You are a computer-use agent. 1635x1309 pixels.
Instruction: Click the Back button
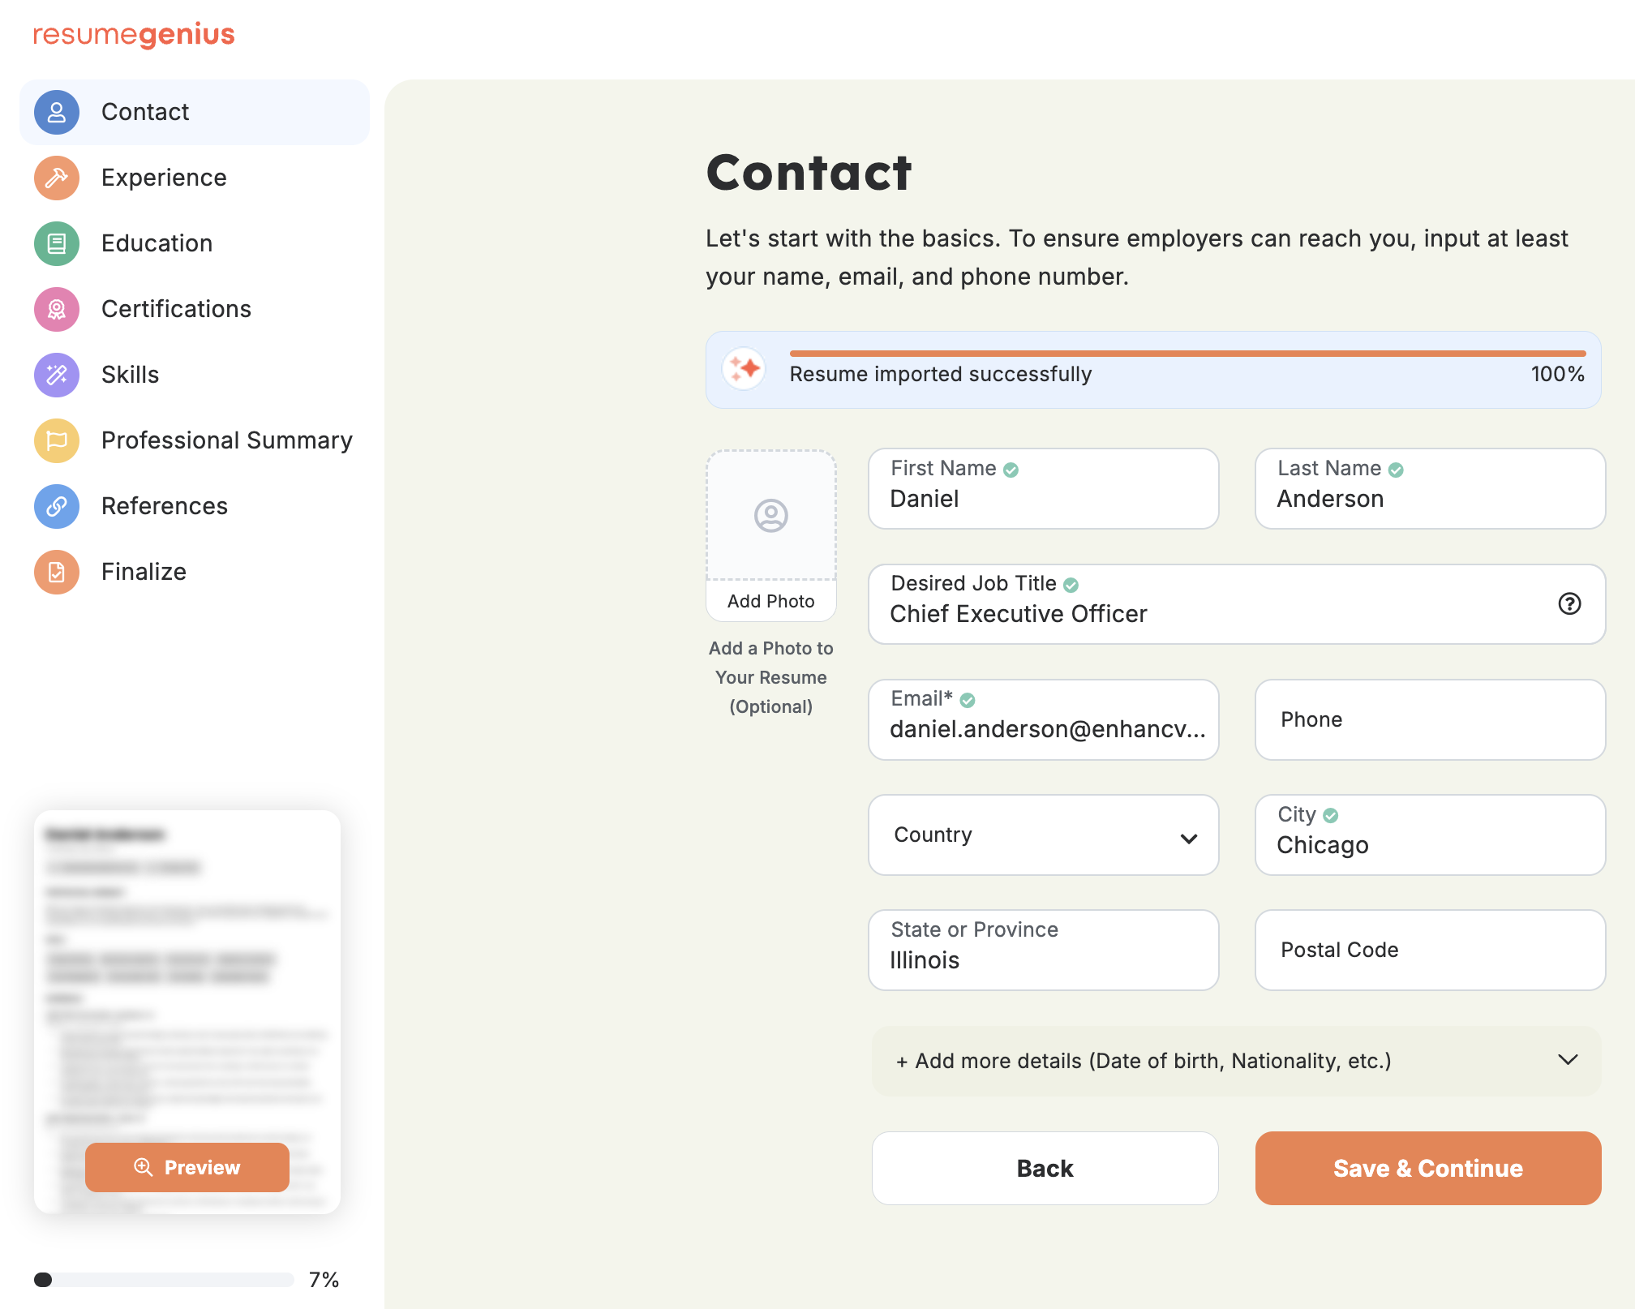pyautogui.click(x=1045, y=1168)
